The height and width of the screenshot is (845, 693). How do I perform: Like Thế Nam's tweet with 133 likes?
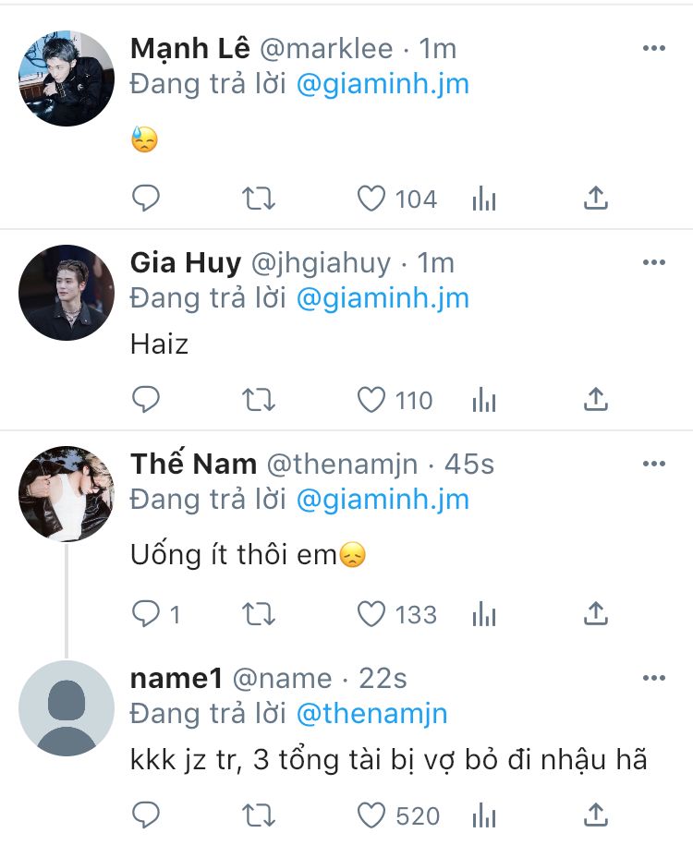pyautogui.click(x=371, y=614)
